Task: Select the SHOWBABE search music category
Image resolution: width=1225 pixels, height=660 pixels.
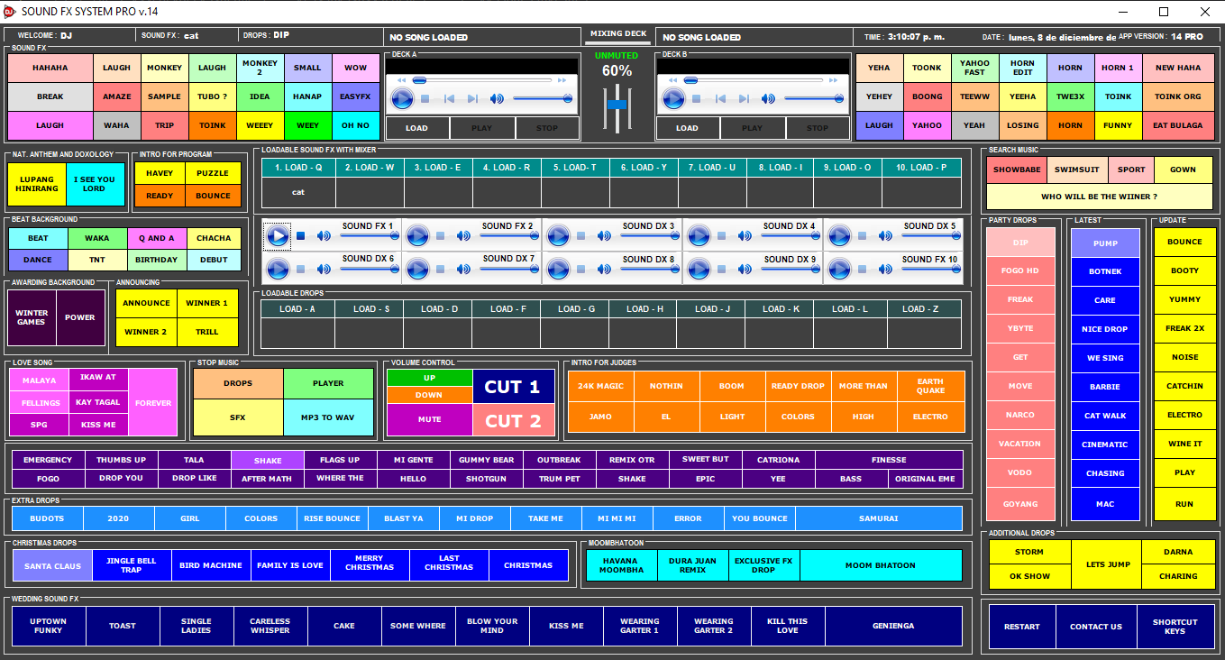Action: pyautogui.click(x=1016, y=170)
